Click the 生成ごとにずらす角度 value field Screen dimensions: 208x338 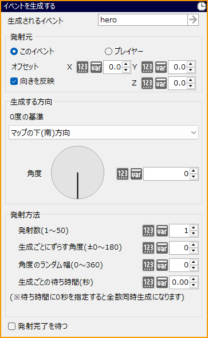coord(180,248)
